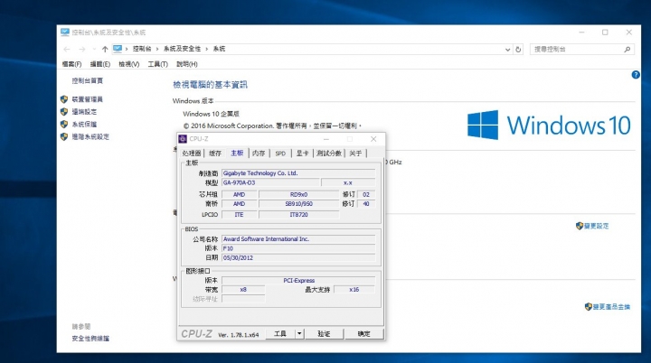Select the x16 maximum supported value
Viewport: 651px width, 363px height.
pyautogui.click(x=354, y=290)
